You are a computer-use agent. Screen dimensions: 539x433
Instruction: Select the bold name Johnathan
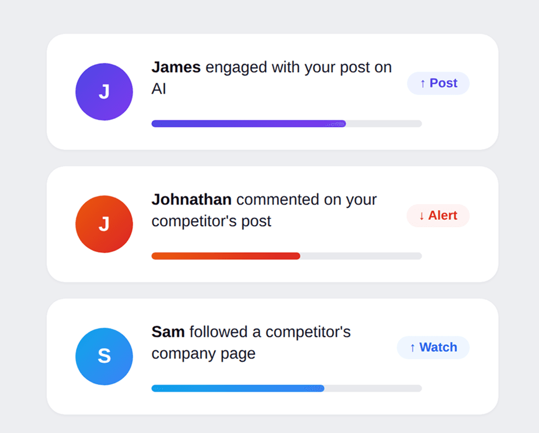coord(191,200)
